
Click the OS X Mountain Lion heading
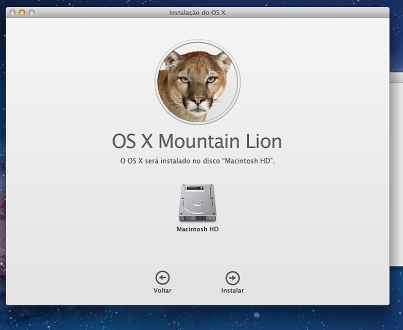coord(197,141)
